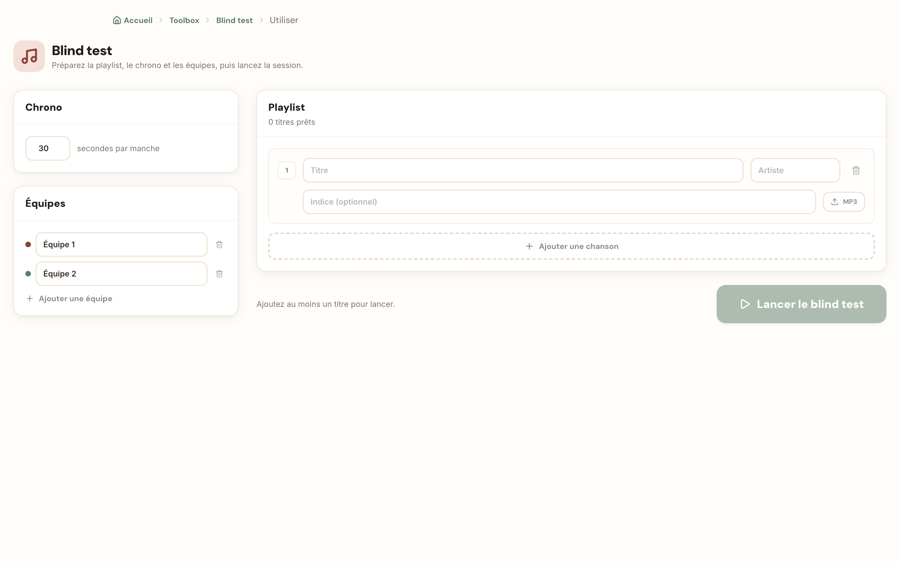Click the upload icon on MP3 button

[834, 202]
